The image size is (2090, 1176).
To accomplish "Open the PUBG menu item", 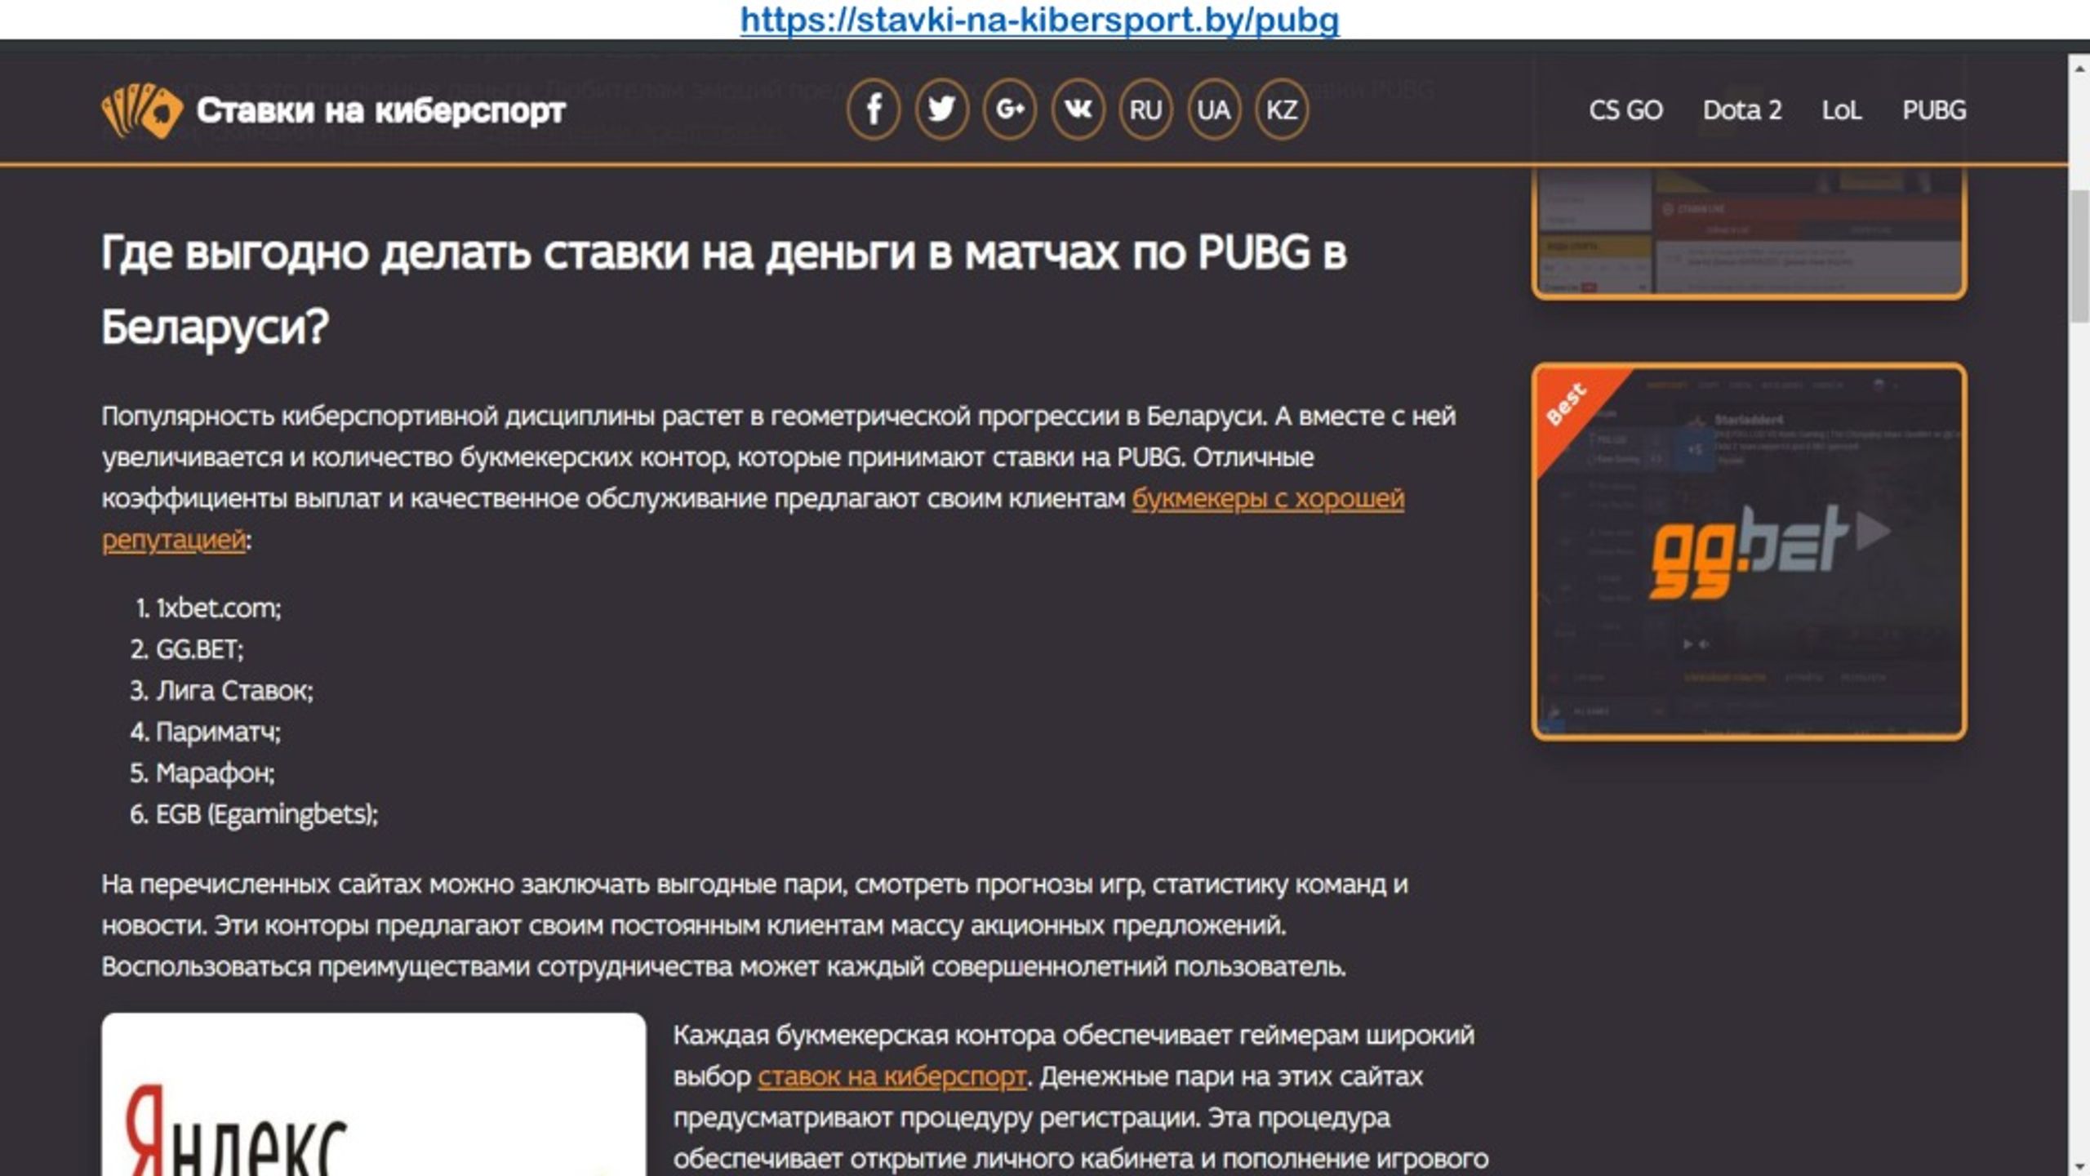I will click(1934, 110).
